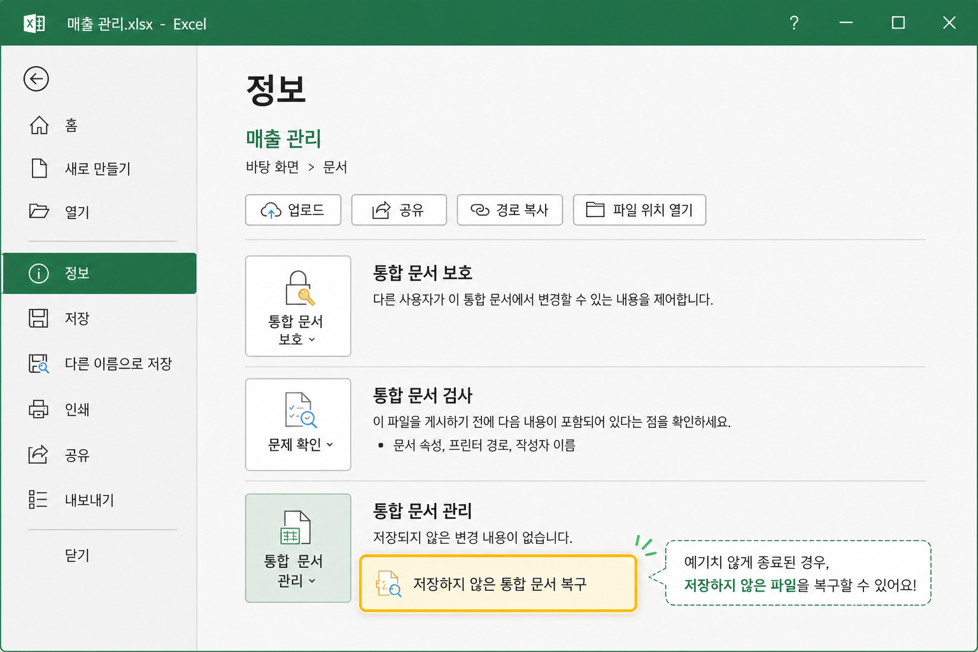Image resolution: width=978 pixels, height=652 pixels.
Task: Click the text '저장되지 않은 변경 내용이 없습니다.'
Action: (x=472, y=537)
